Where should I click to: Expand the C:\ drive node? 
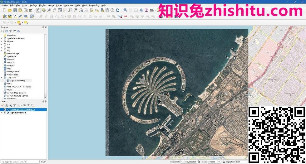tap(2, 45)
